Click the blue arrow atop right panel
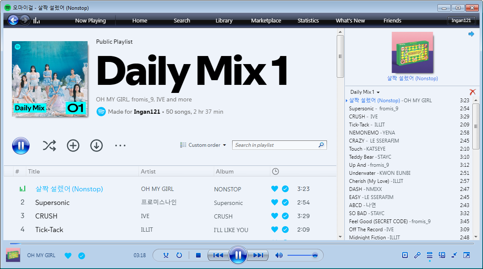The height and width of the screenshot is (269, 483). click(x=471, y=34)
